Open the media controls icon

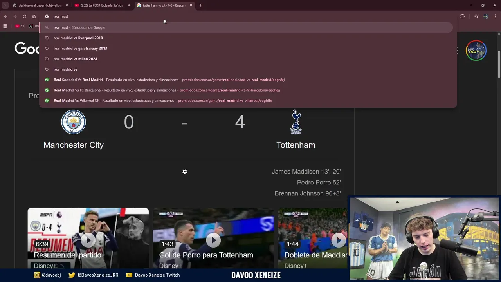click(x=476, y=16)
